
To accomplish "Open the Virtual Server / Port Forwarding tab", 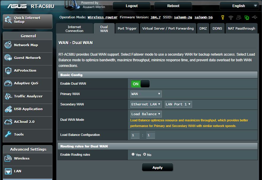I will pos(168,28).
